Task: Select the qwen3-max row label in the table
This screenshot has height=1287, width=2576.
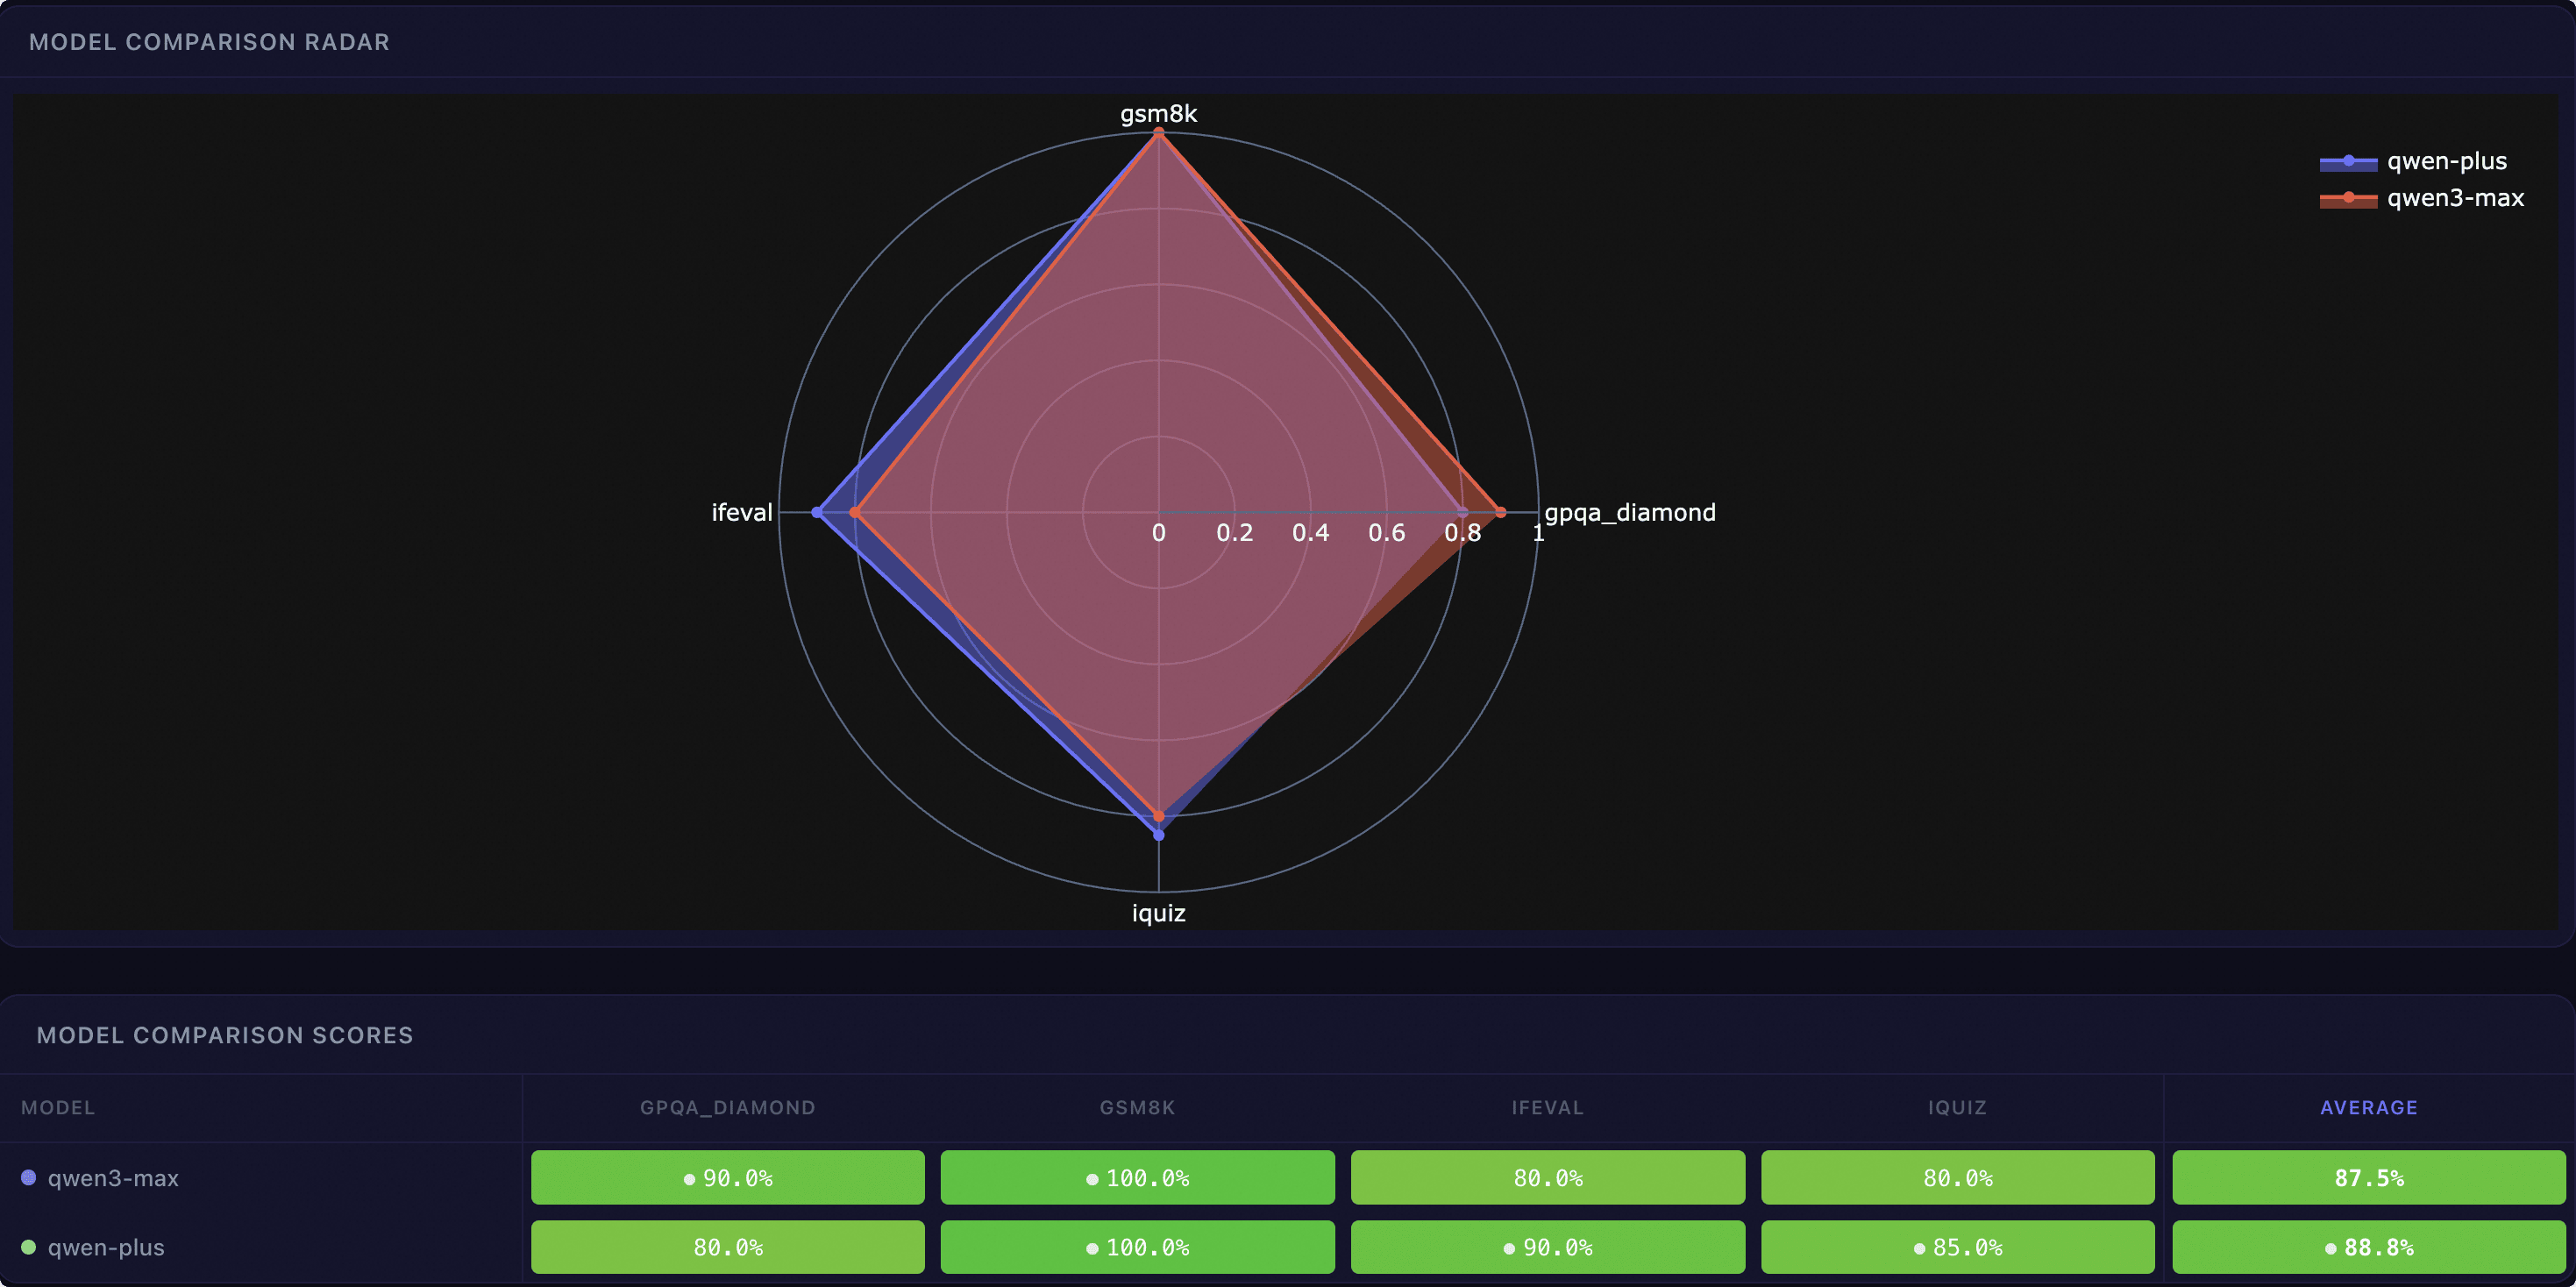Action: 113,1178
